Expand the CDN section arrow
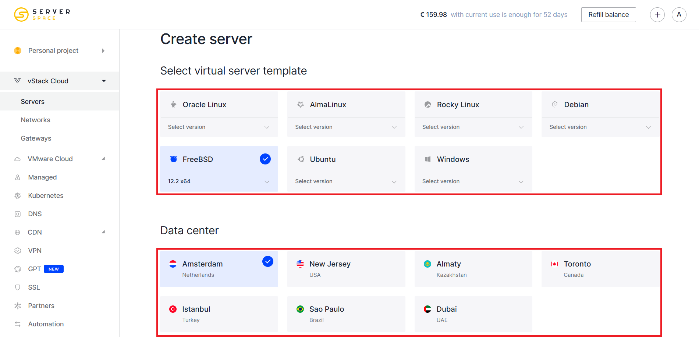This screenshot has width=699, height=337. point(103,232)
